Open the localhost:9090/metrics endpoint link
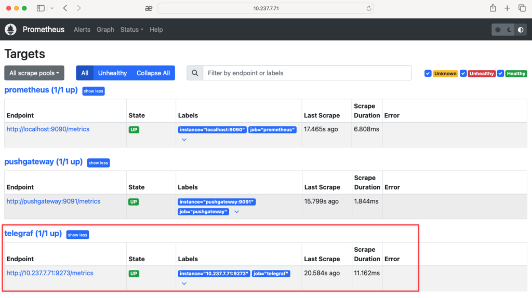This screenshot has height=298, width=532. pyautogui.click(x=48, y=129)
